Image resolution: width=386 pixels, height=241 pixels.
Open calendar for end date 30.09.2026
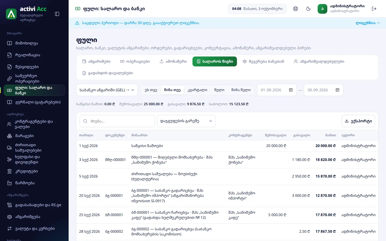pos(337,90)
